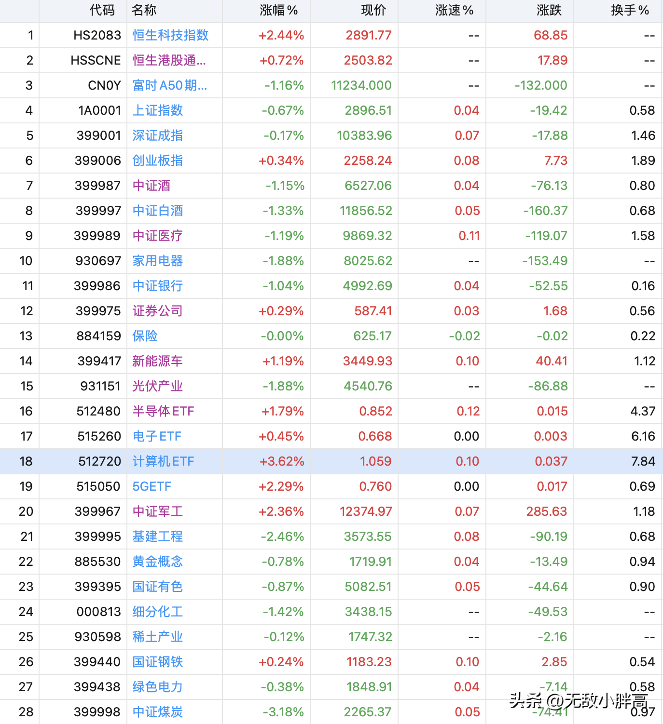Open 新能源车 index link

(158, 361)
